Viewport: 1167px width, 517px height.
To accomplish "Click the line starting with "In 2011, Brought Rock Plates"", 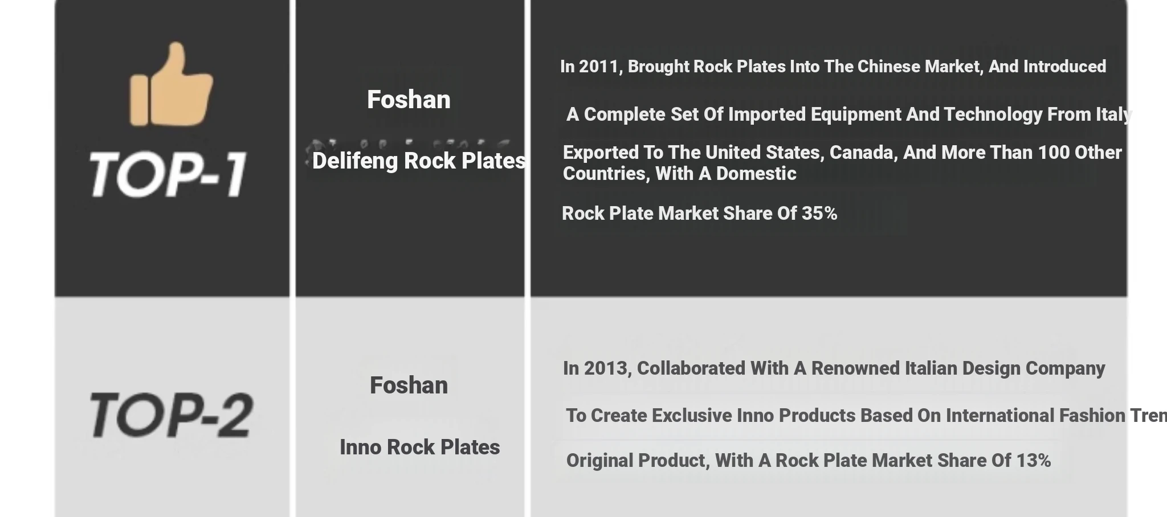I will [x=833, y=67].
